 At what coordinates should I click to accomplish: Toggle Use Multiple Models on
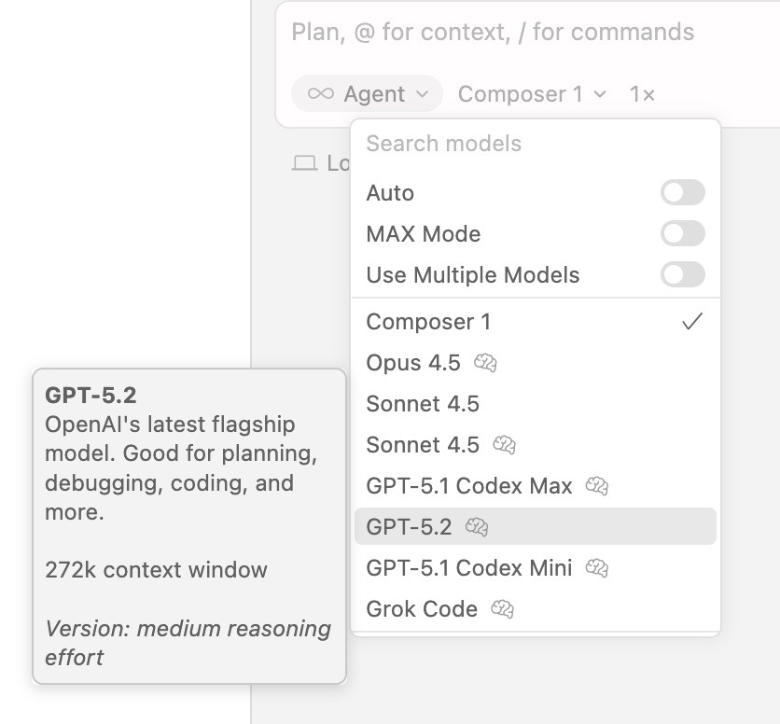[x=682, y=275]
